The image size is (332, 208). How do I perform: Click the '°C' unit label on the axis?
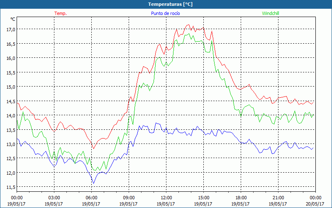tap(13, 19)
